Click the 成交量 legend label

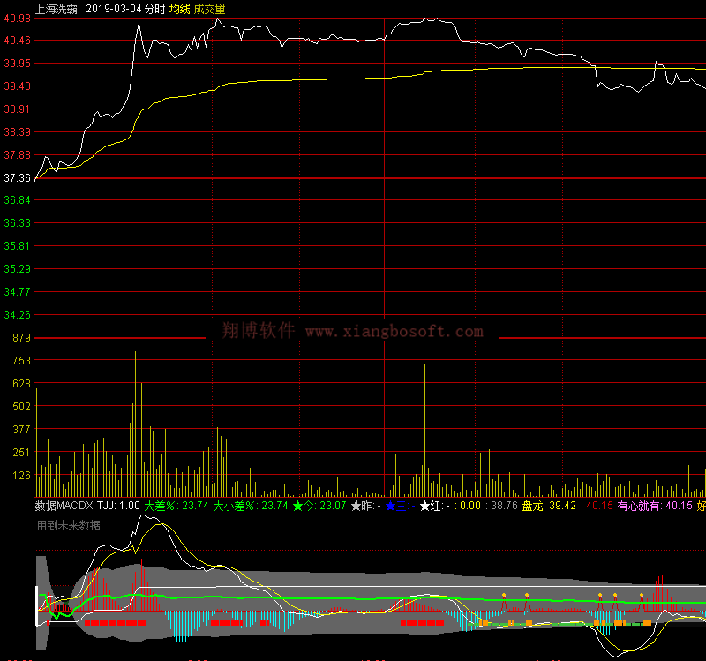coord(209,9)
